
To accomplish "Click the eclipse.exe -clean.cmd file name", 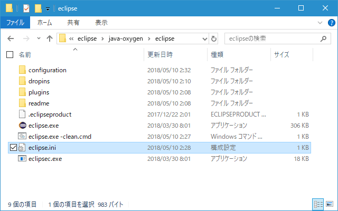I will pos(60,137).
